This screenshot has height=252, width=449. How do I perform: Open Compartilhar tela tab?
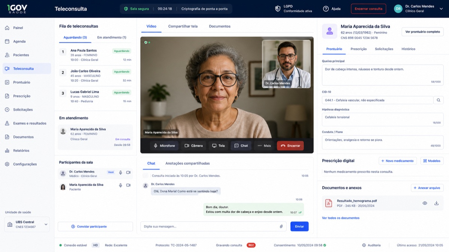[183, 27]
